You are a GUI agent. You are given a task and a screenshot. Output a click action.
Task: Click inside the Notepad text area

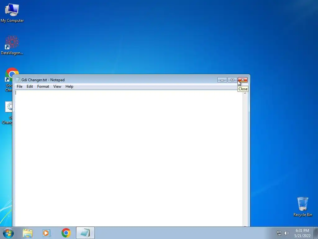click(129, 158)
